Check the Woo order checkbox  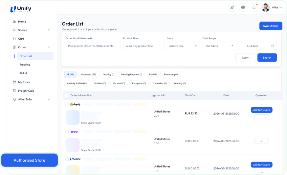point(67,132)
